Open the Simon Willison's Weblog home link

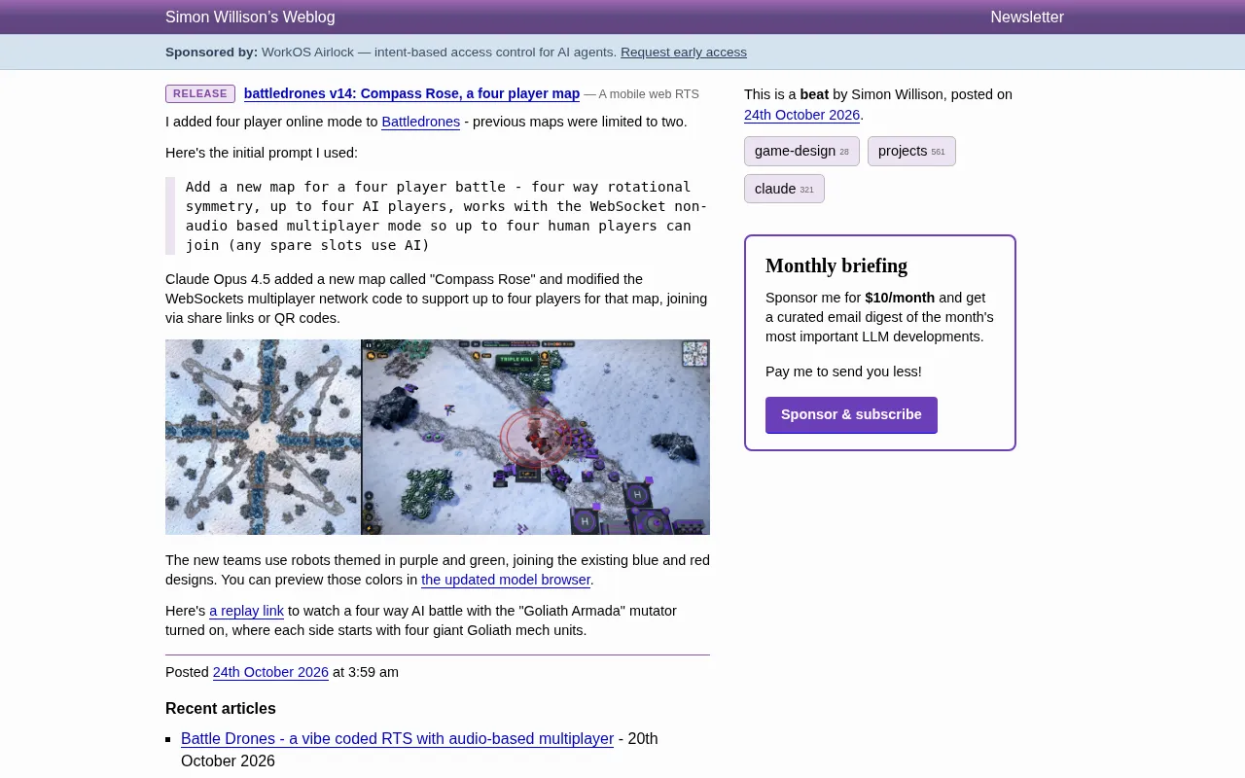tap(250, 18)
